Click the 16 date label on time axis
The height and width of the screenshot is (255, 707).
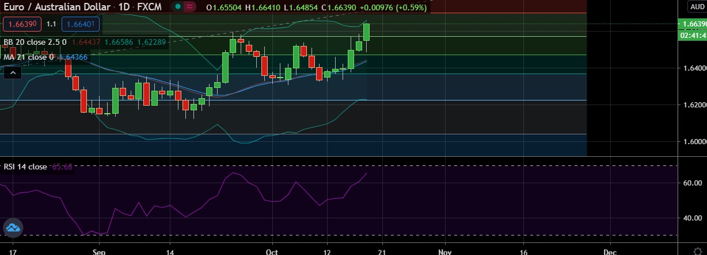(x=524, y=251)
